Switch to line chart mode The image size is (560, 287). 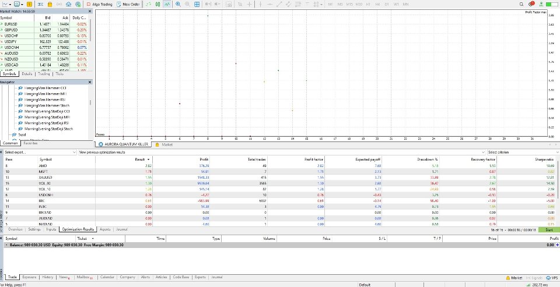click(x=167, y=4)
